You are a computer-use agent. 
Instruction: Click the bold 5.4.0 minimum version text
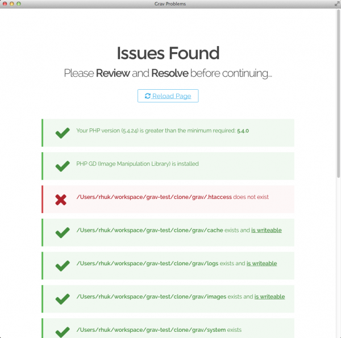coord(243,131)
